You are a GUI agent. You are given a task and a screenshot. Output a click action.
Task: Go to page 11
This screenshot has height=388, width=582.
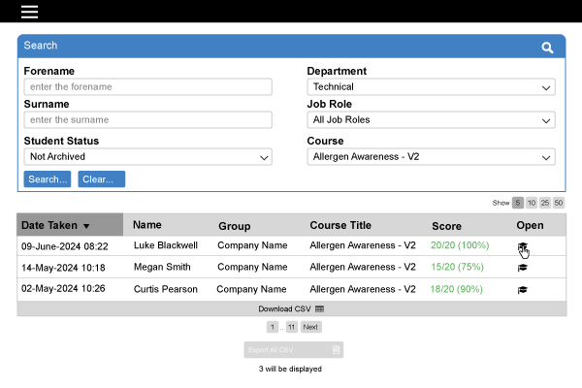[292, 327]
